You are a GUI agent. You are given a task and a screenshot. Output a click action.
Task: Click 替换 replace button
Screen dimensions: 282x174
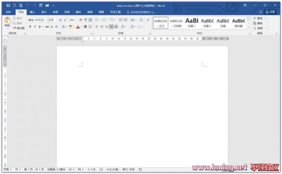pyautogui.click(x=258, y=23)
